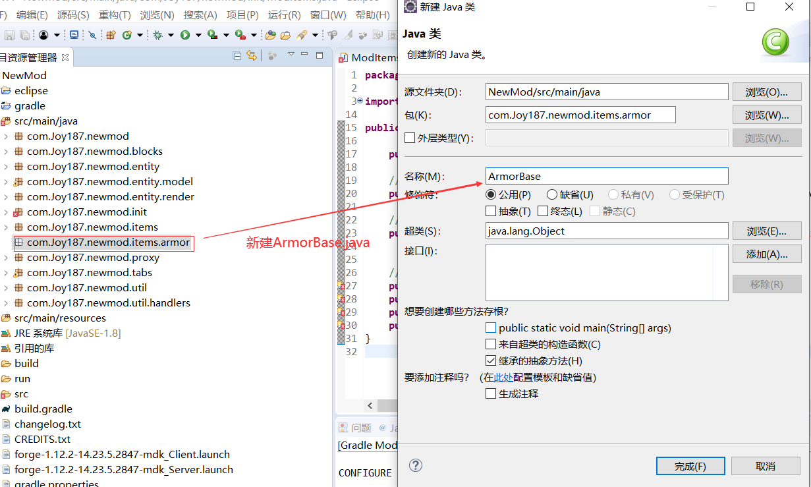Open the Refactor menu

(x=115, y=14)
